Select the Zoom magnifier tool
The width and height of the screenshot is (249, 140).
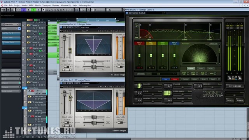pyautogui.click(x=58, y=10)
